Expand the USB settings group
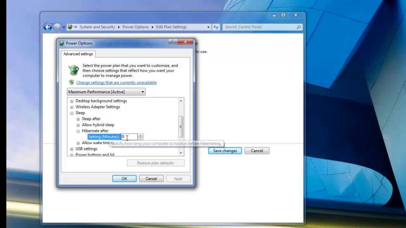The image size is (406, 228). (71, 149)
